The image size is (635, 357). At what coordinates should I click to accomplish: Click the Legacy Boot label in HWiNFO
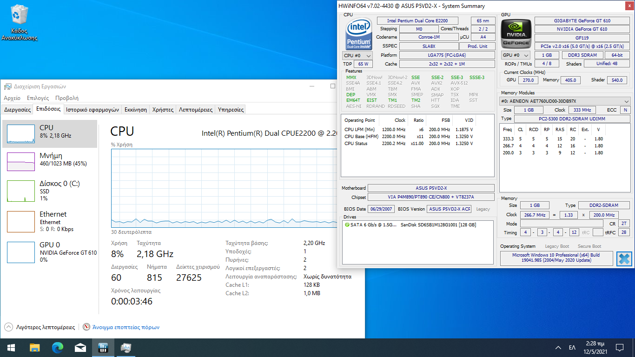point(557,246)
